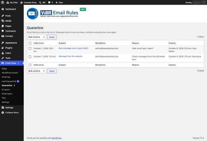Open the bottom Bulk actions dropdown
207x141 pixels.
pyautogui.click(x=37, y=71)
